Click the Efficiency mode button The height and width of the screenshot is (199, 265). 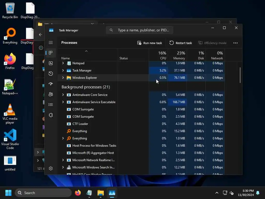[212, 43]
